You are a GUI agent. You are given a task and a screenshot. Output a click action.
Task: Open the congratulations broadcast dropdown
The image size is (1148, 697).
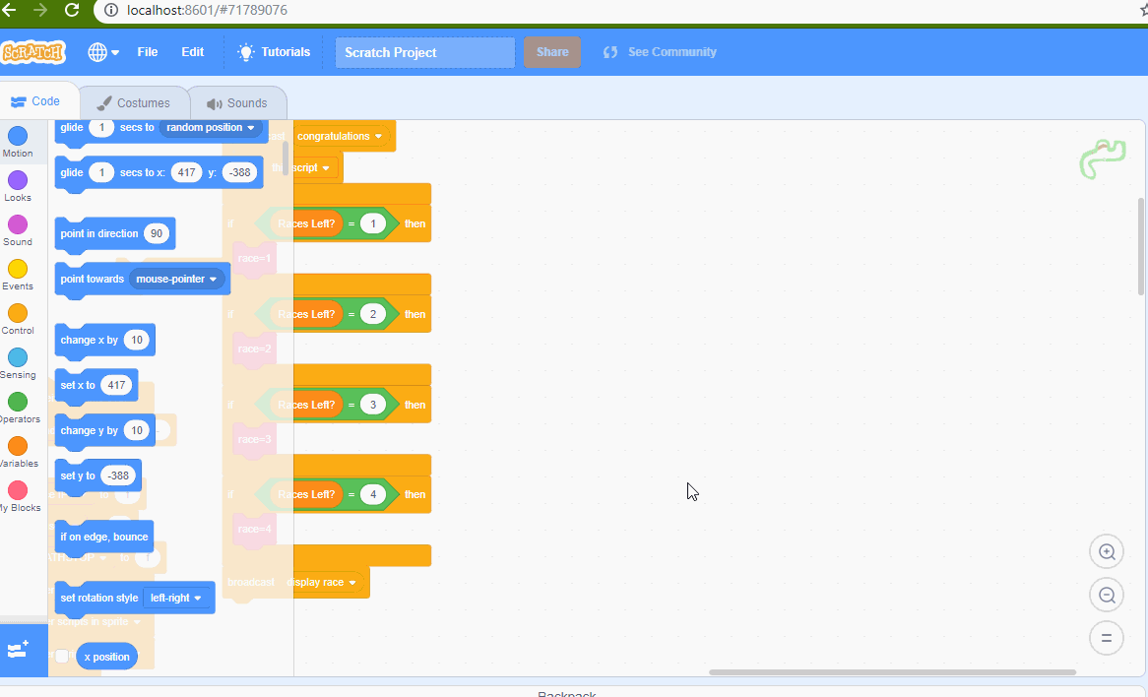tap(340, 136)
